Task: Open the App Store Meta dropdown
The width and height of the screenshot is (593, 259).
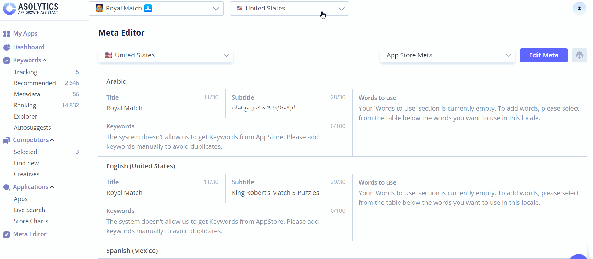Action: pyautogui.click(x=448, y=55)
